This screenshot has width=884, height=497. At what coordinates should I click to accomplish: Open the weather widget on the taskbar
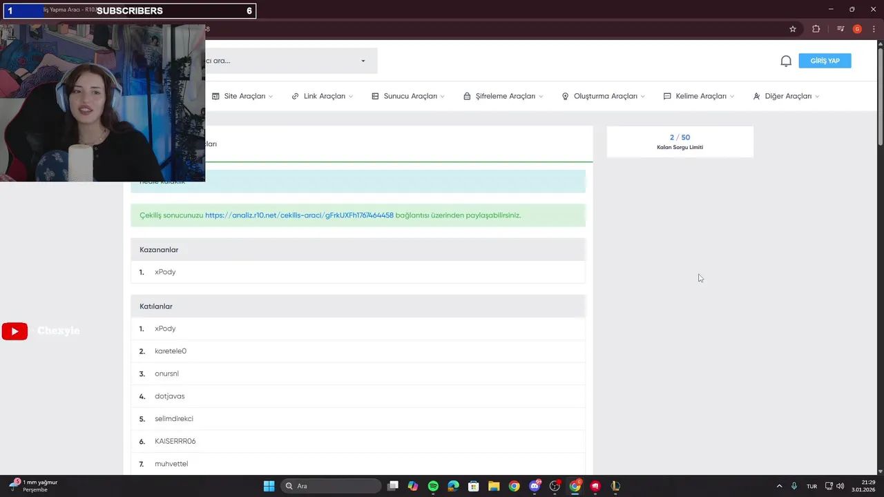coord(33,486)
